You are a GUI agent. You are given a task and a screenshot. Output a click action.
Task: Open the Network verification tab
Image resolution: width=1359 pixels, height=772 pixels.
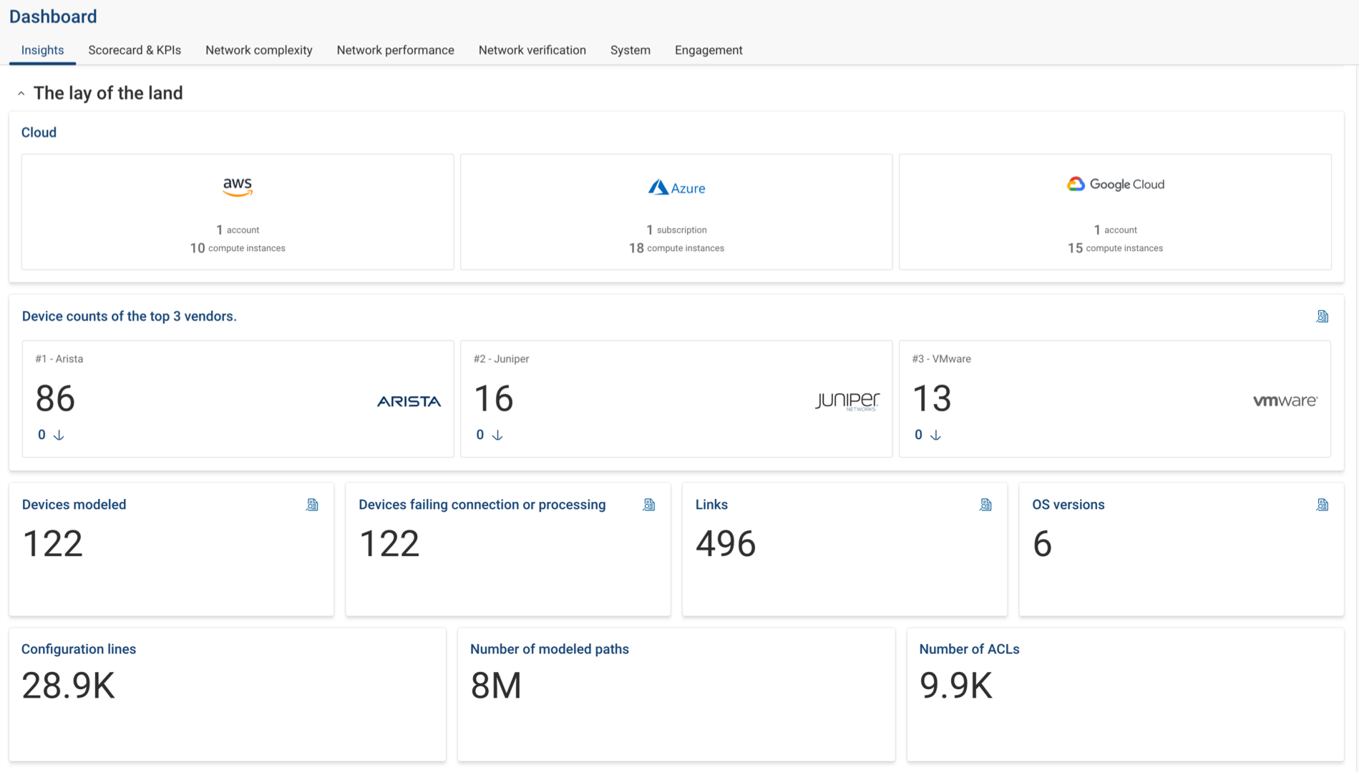pos(532,50)
